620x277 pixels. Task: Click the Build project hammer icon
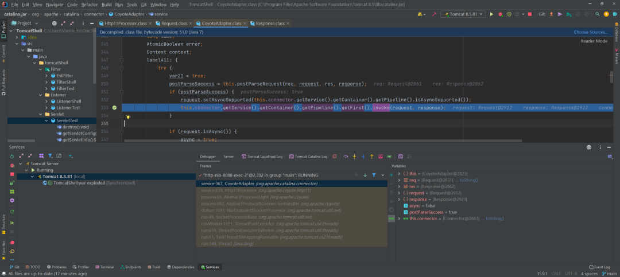click(434, 14)
